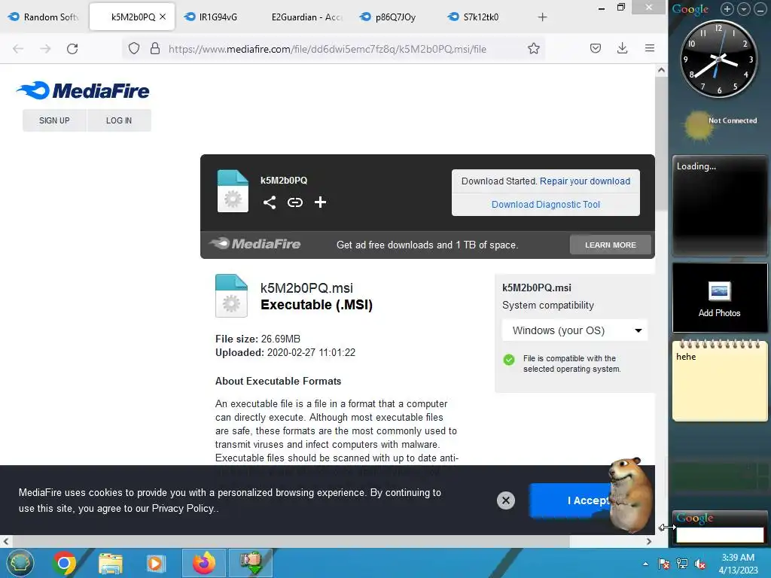Click the sidebar add gadgets plus button
Viewport: 771px width, 578px height.
(727, 9)
